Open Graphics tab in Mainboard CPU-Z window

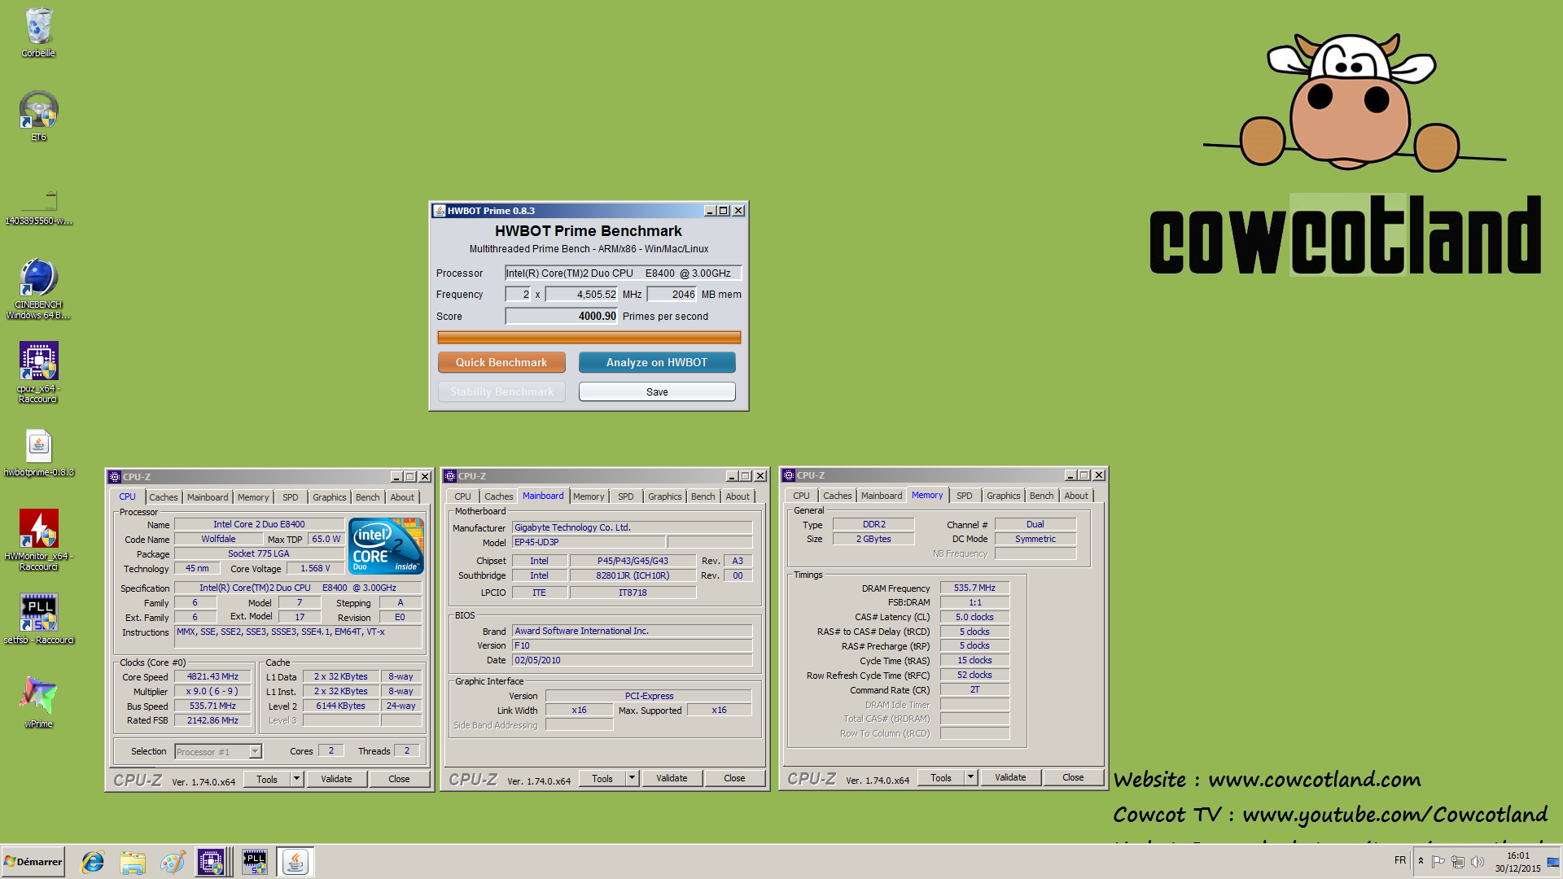point(664,496)
